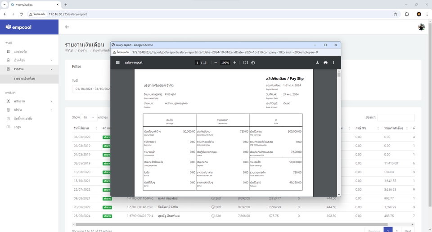This screenshot has height=232, width=432.
Task: Open the user avatar in empcool header
Action: pyautogui.click(x=421, y=27)
